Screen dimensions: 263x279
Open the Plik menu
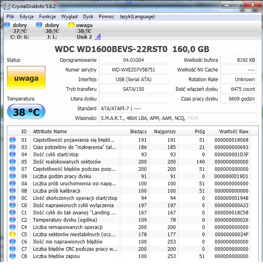tap(10, 17)
